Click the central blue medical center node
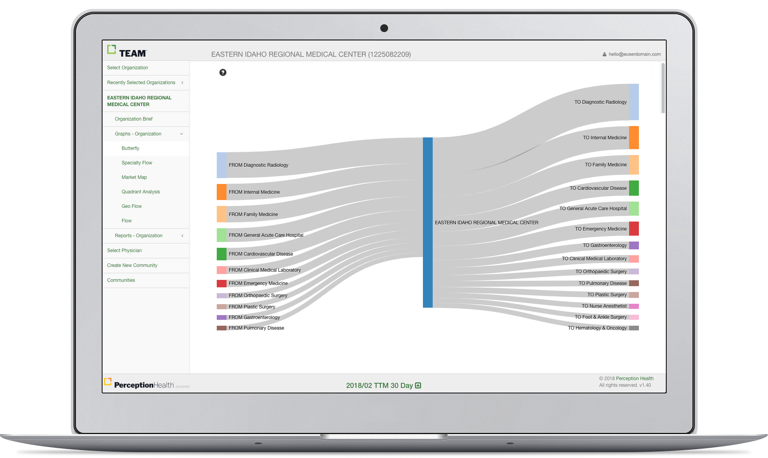The image size is (768, 458). (x=428, y=222)
